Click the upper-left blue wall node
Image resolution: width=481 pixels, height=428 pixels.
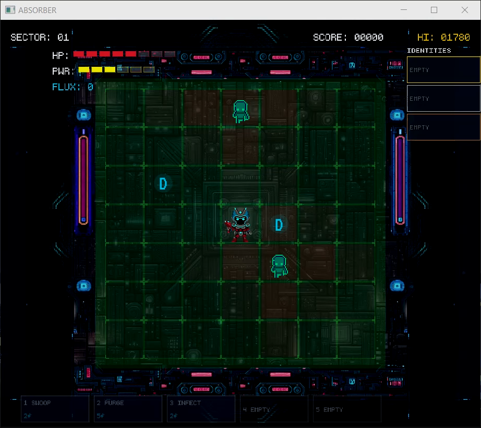84,115
